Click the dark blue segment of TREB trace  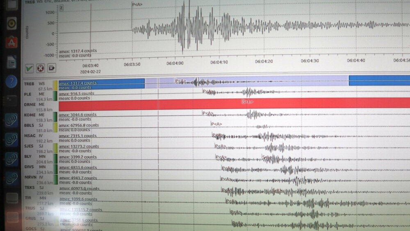point(101,83)
